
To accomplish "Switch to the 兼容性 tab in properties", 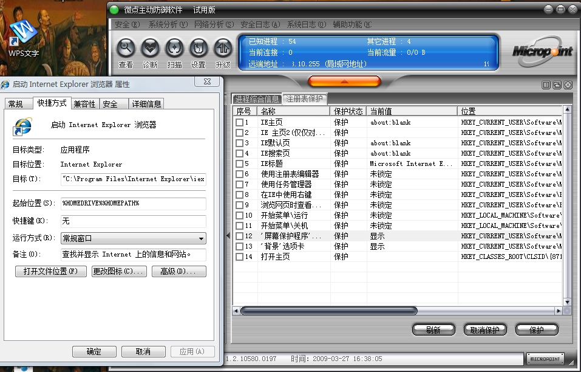I will tap(84, 104).
